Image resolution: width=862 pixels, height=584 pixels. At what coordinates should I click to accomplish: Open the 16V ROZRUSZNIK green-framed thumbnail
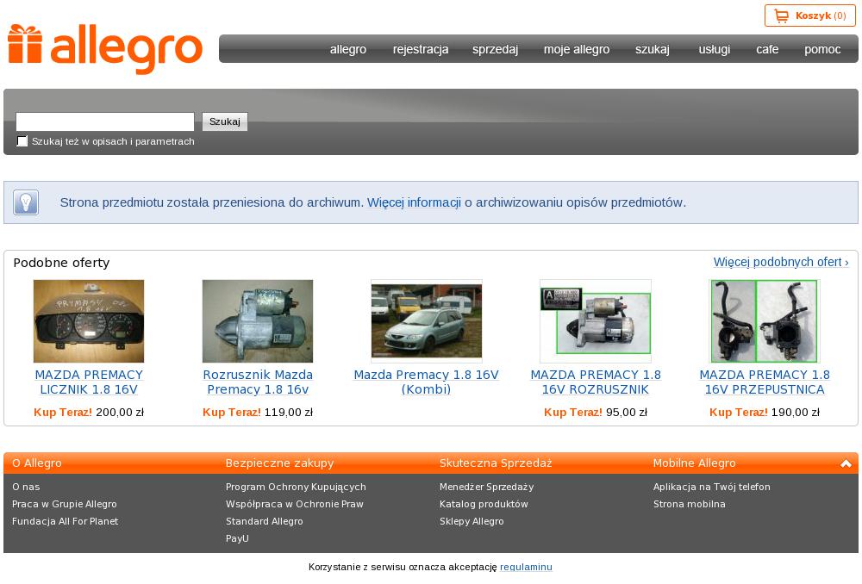596,320
